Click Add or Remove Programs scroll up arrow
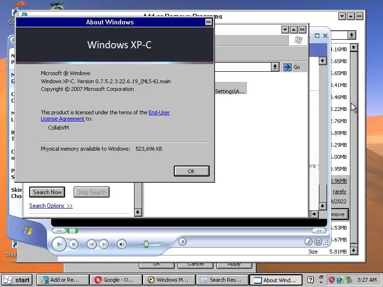 coord(354,47)
